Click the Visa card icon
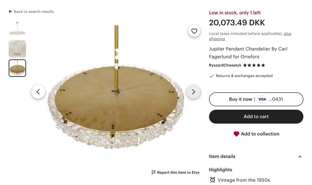Screen dimensions: 312x185 point(262,99)
